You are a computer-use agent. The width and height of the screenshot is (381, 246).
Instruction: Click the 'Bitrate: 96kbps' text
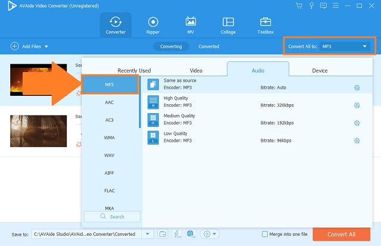point(276,141)
